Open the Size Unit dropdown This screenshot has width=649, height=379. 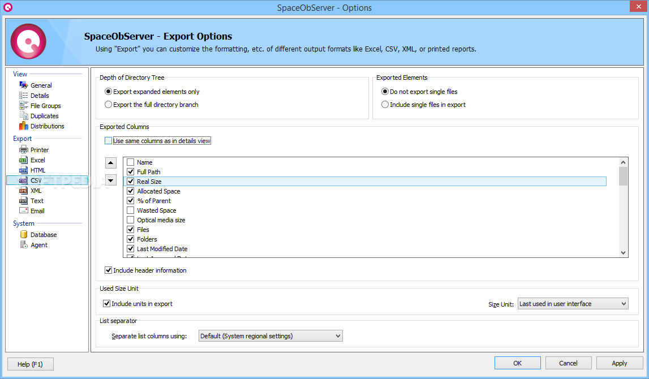click(x=573, y=304)
